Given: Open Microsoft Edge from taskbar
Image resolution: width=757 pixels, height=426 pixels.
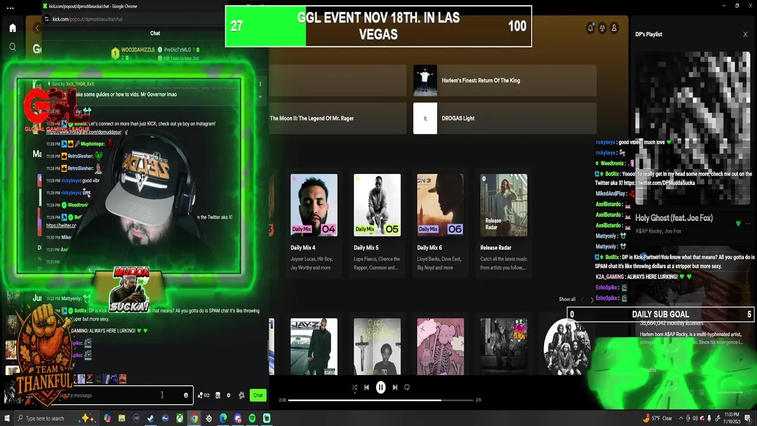Looking at the screenshot, I should pyautogui.click(x=223, y=418).
